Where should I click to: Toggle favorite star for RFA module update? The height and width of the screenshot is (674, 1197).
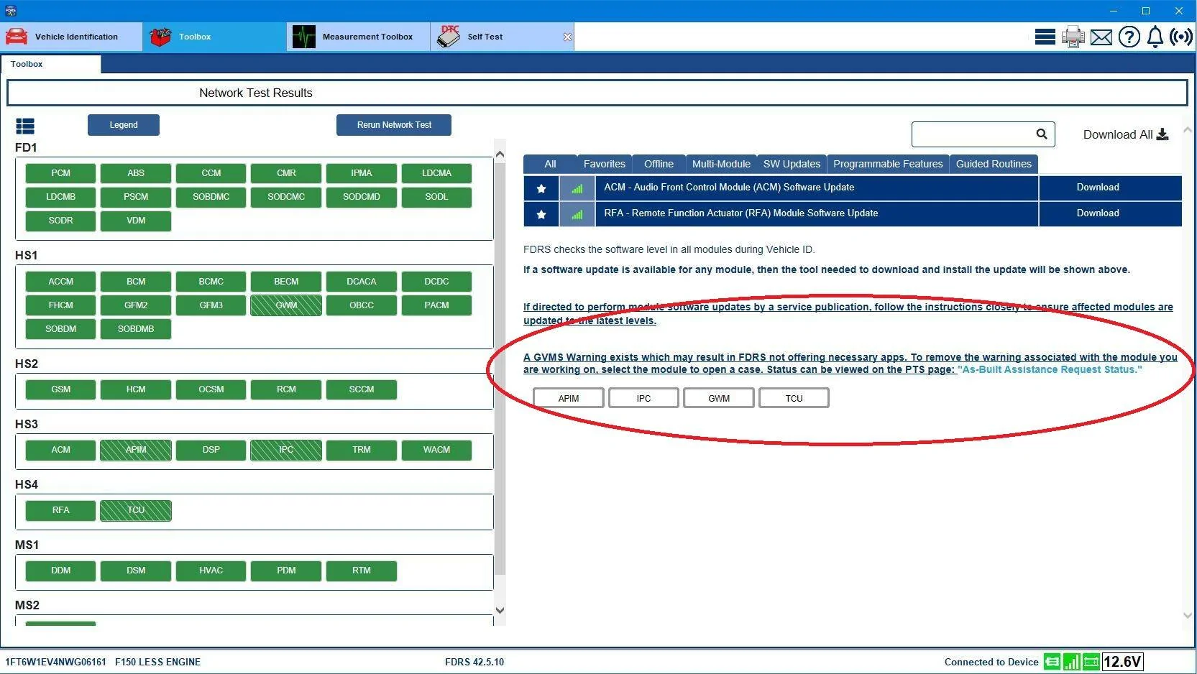[x=541, y=214]
